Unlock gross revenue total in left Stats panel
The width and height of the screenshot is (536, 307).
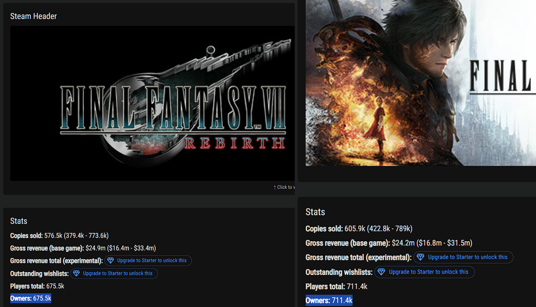click(x=148, y=261)
